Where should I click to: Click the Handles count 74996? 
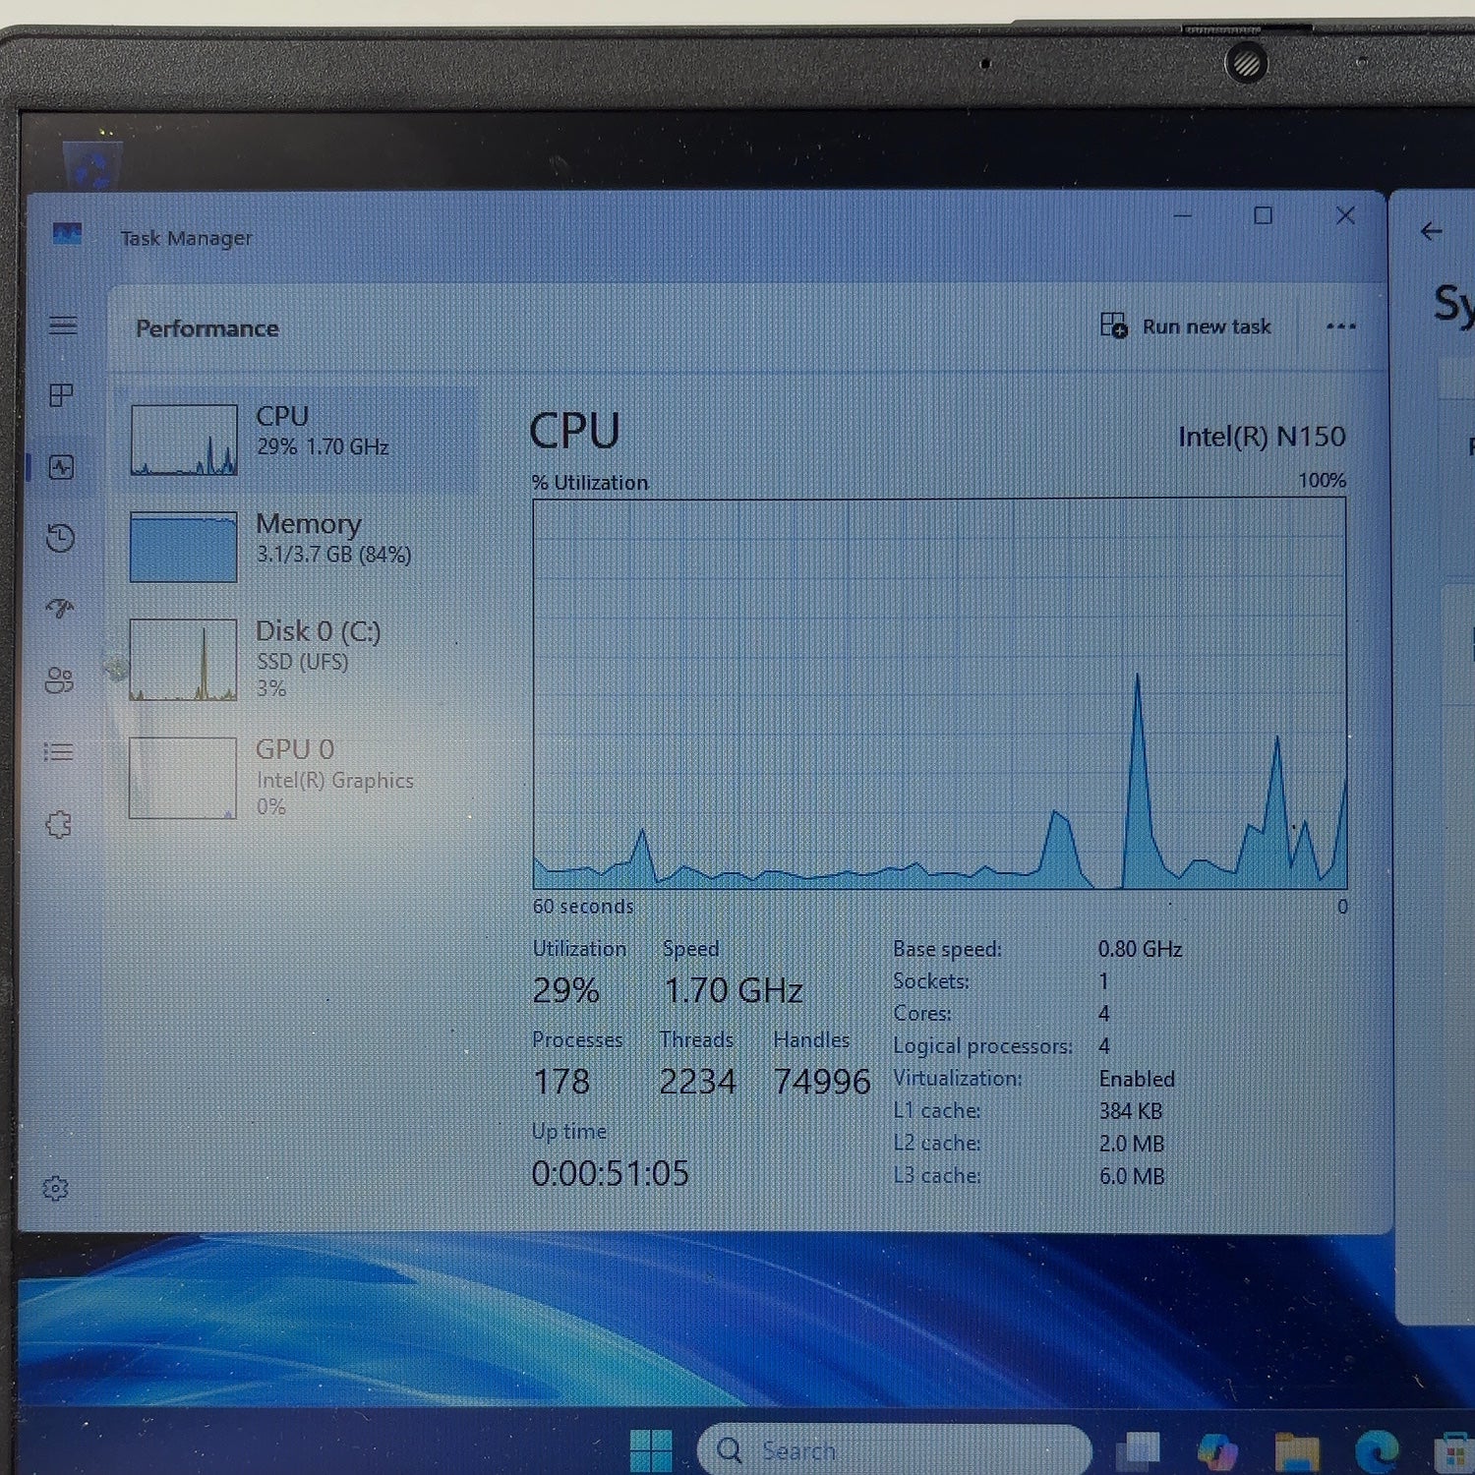pyautogui.click(x=822, y=1082)
